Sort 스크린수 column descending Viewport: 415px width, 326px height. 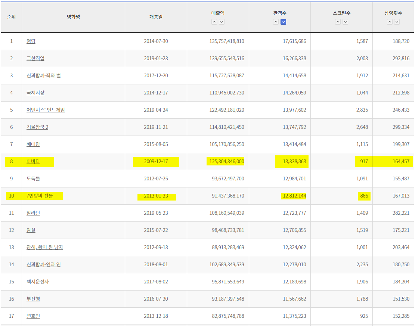(345, 22)
